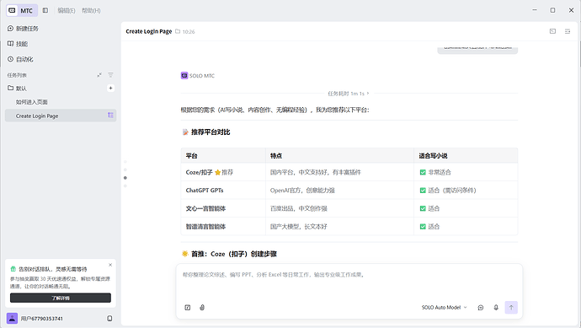Open the 如何进入页面 task

click(x=31, y=102)
